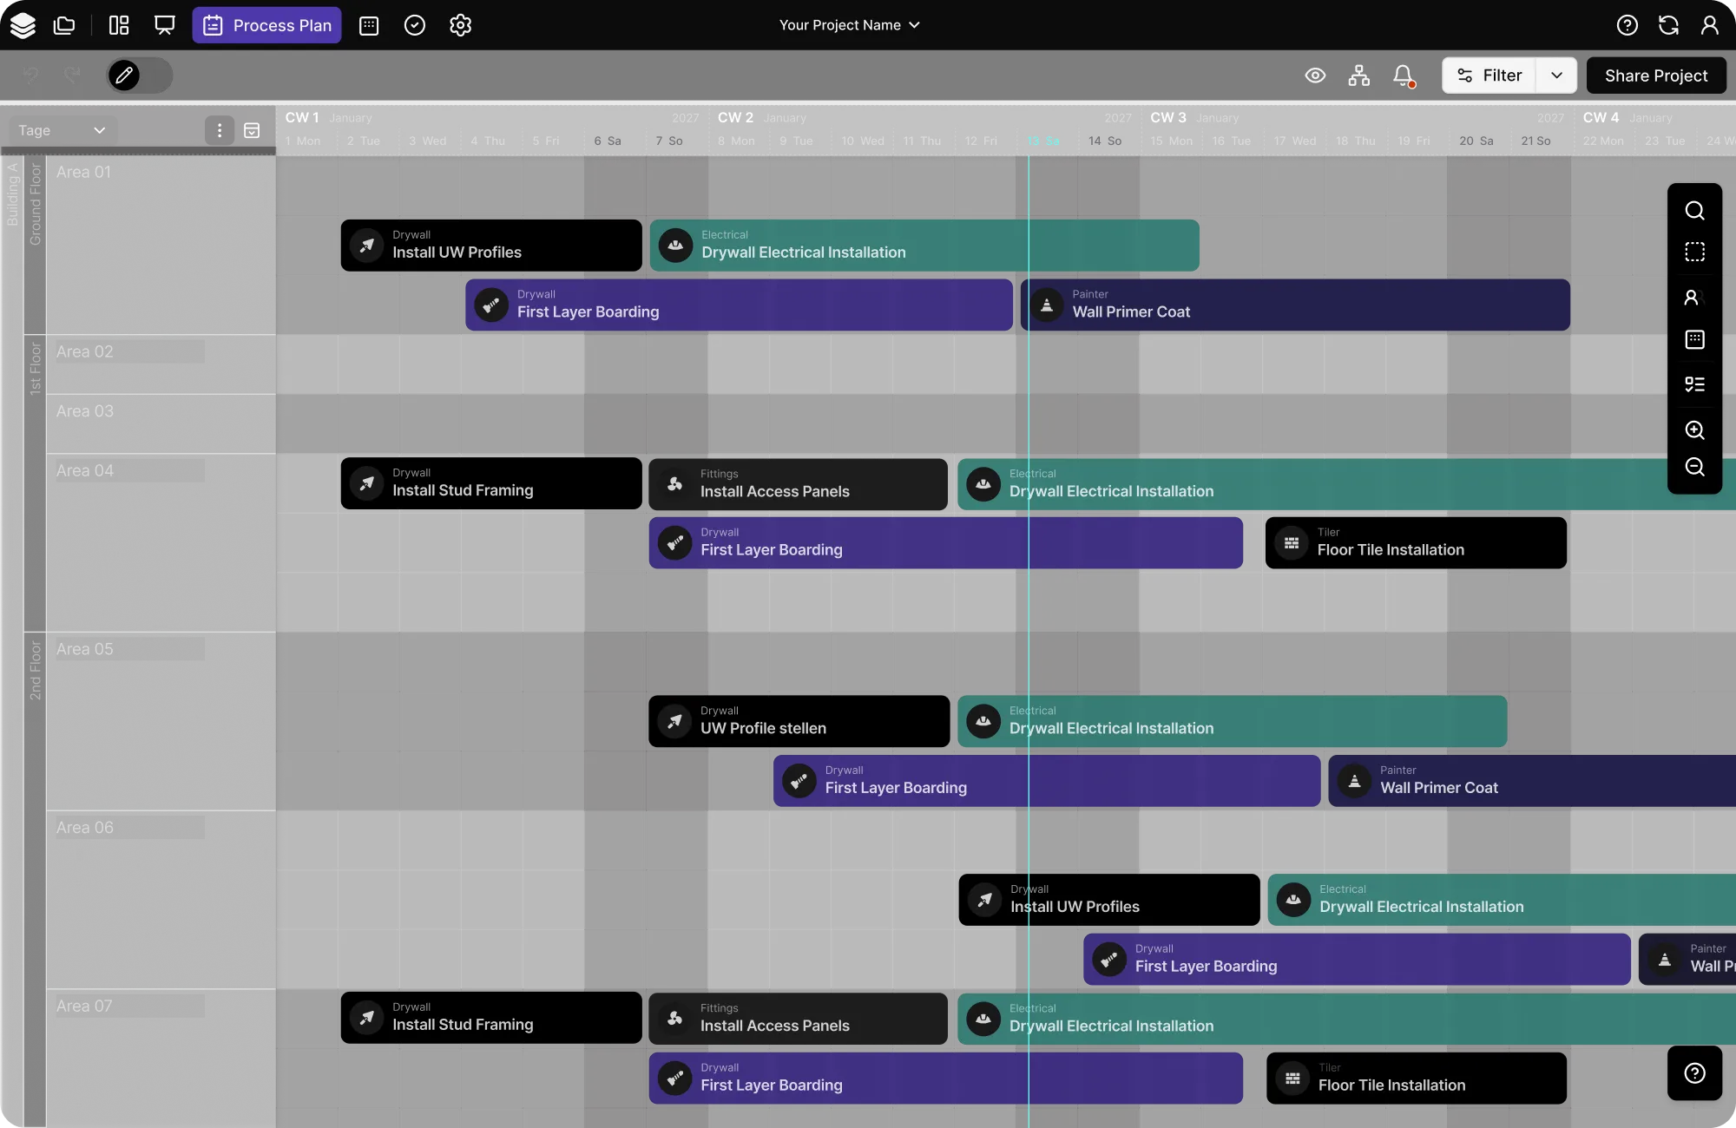Zoom in using the magnifier-plus icon
This screenshot has height=1128, width=1736.
click(x=1694, y=430)
